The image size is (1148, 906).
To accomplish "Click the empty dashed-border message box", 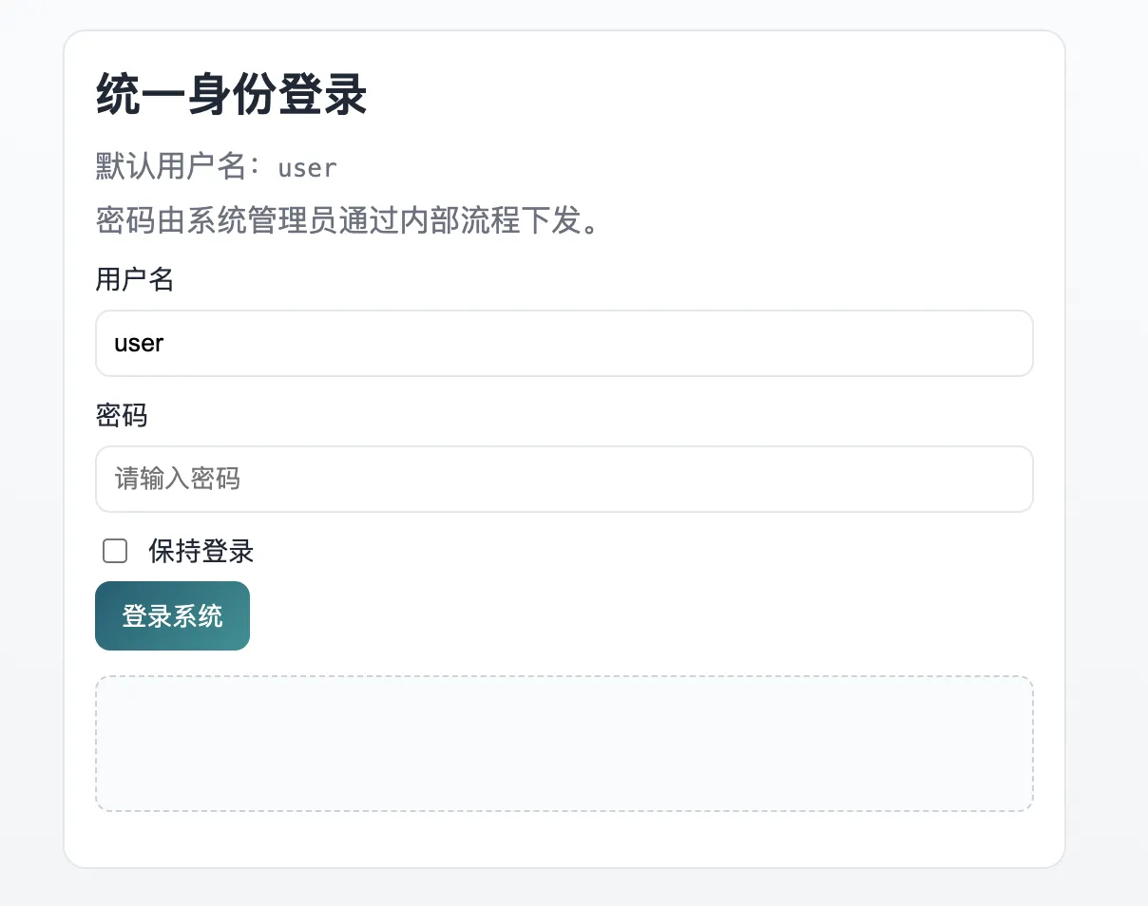I will pos(564,744).
